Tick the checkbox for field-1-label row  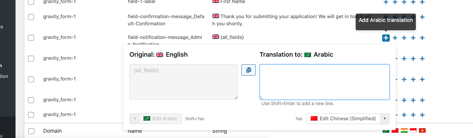coord(31,2)
